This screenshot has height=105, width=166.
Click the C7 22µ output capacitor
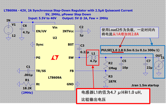145,64
